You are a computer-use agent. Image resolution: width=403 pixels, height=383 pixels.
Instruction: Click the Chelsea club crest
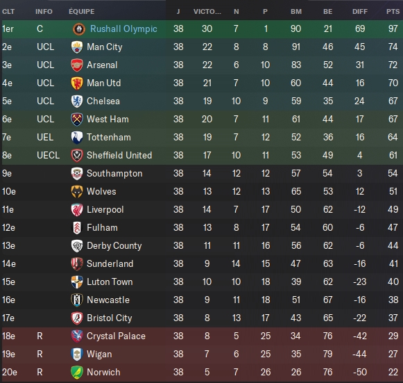pyautogui.click(x=77, y=101)
